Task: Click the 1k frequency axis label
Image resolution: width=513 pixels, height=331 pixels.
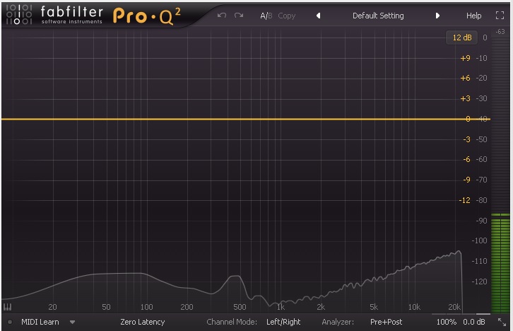Action: click(281, 307)
